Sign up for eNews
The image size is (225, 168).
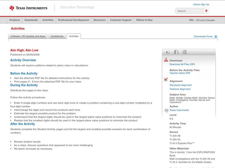point(201,4)
